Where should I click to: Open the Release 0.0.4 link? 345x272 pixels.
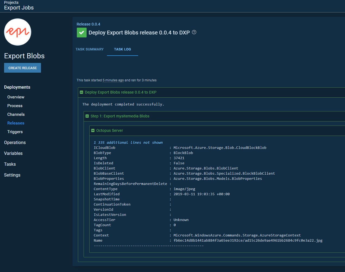click(x=88, y=24)
